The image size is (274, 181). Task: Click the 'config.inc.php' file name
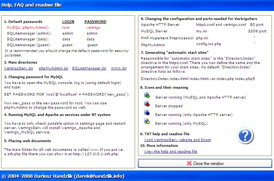[x=209, y=44]
